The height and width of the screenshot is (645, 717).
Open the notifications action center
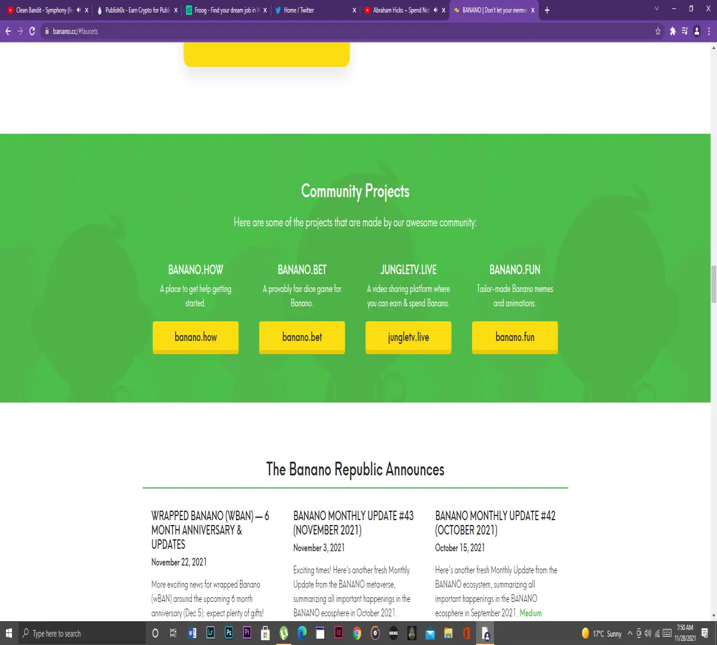point(705,633)
